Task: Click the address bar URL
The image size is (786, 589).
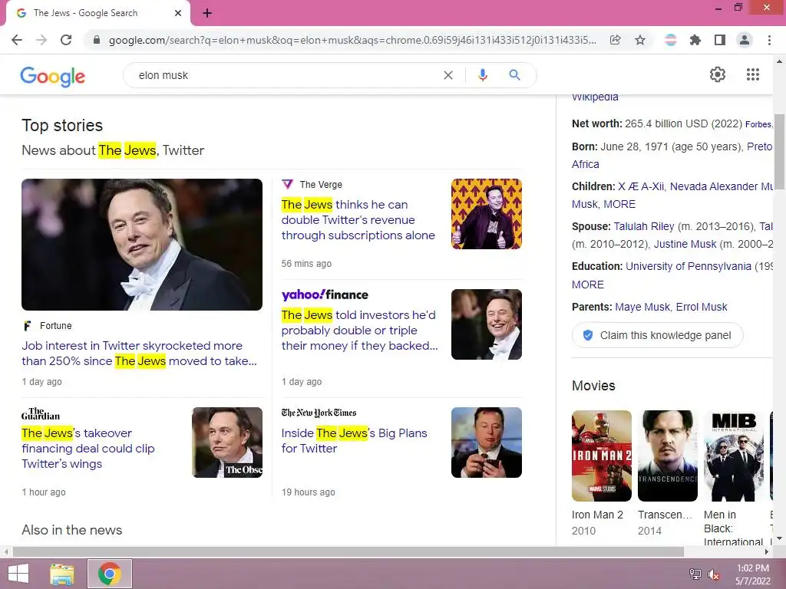Action: (x=352, y=40)
